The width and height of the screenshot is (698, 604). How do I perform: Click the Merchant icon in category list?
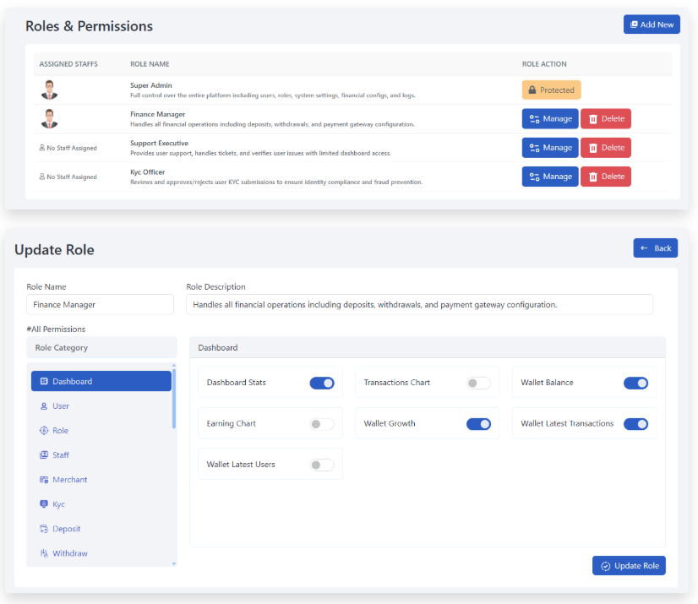coord(44,480)
